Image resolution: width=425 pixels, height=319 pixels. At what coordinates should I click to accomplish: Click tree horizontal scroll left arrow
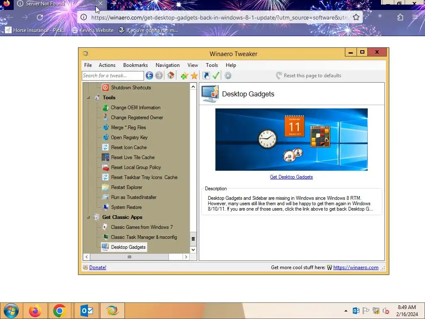tap(86, 257)
